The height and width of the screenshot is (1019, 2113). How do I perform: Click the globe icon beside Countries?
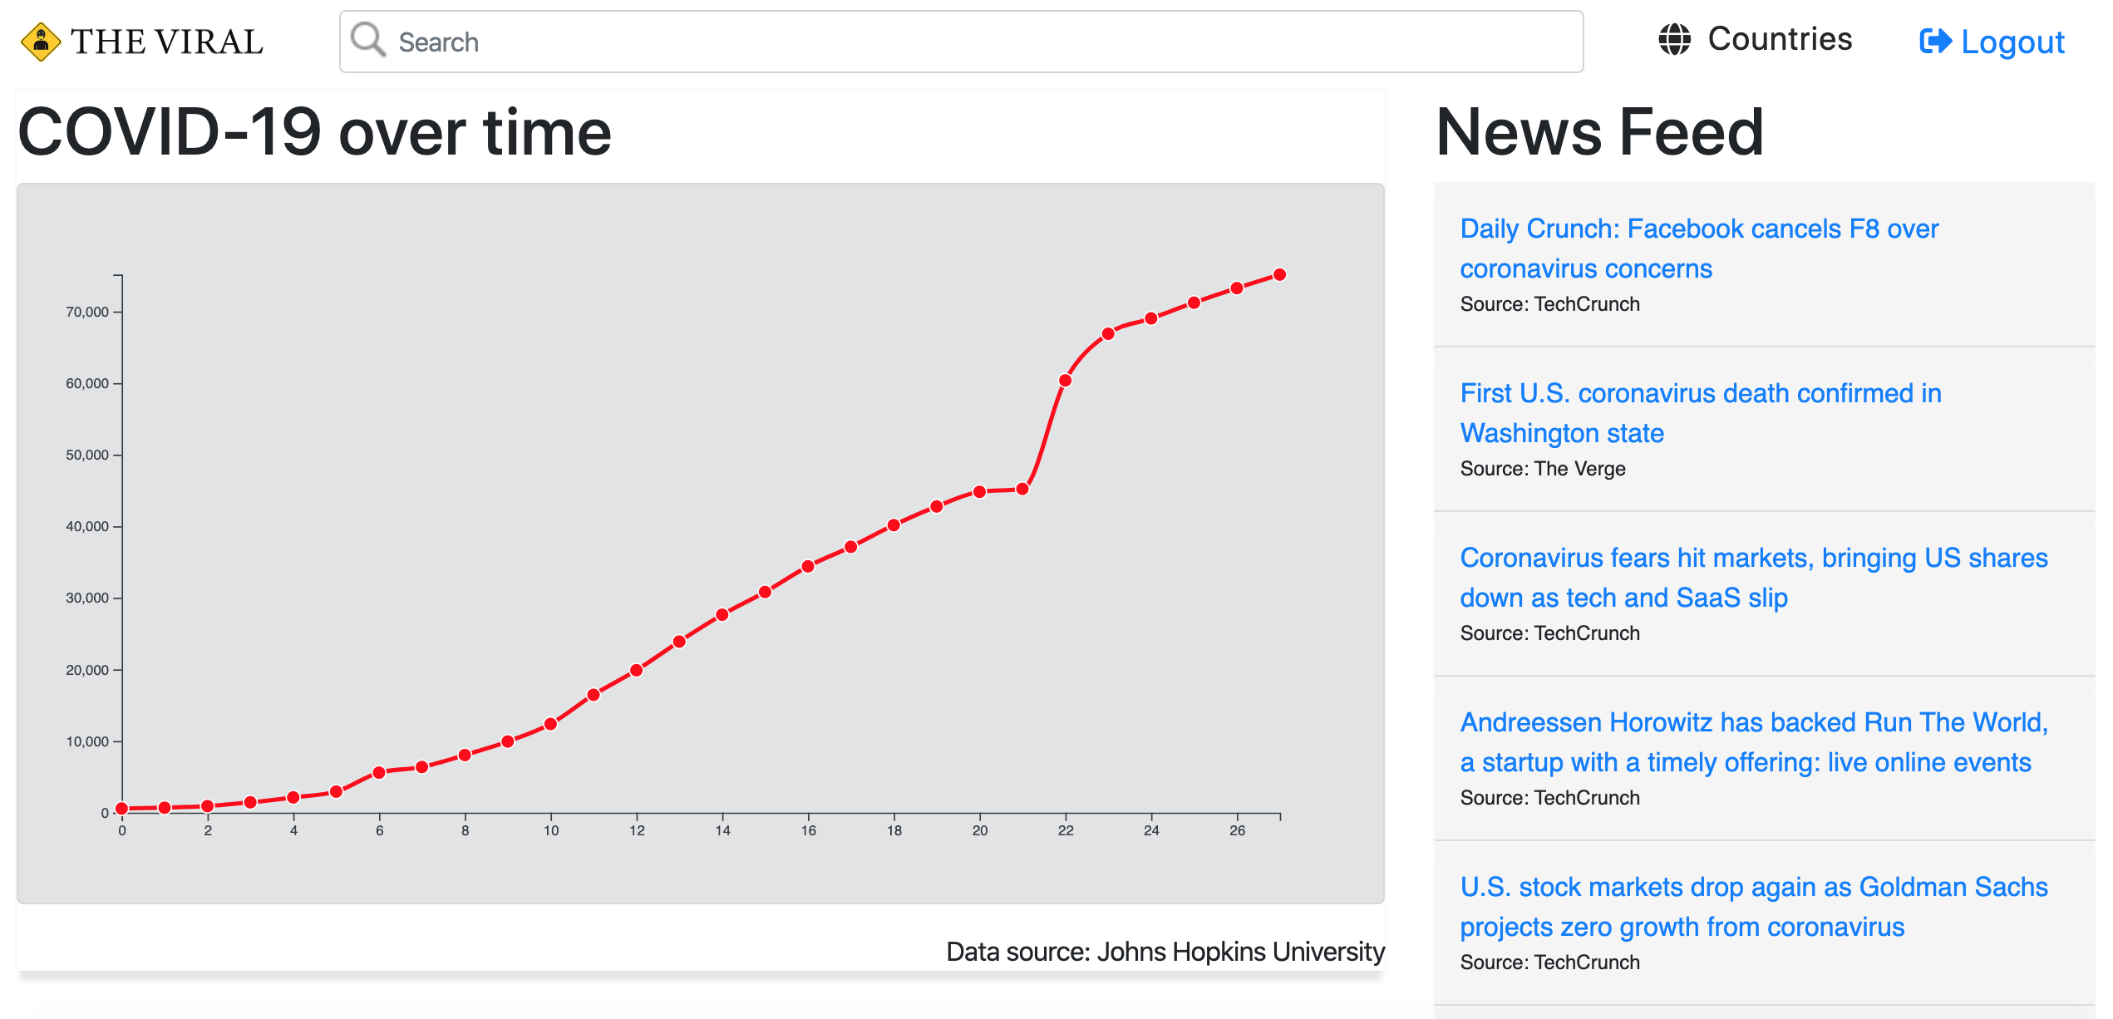coord(1674,39)
